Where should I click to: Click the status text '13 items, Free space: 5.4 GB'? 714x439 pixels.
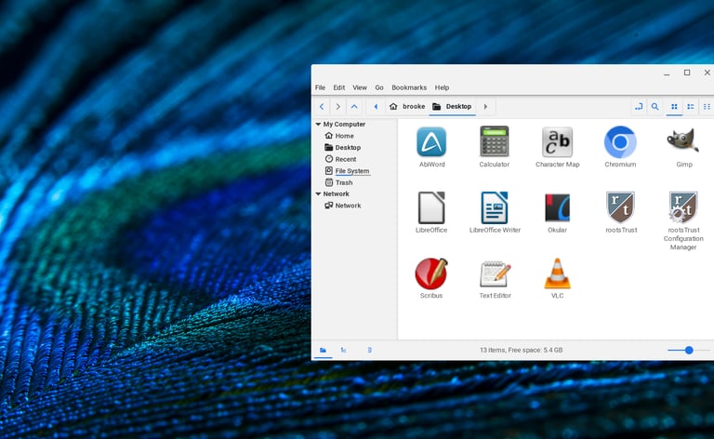pos(521,351)
